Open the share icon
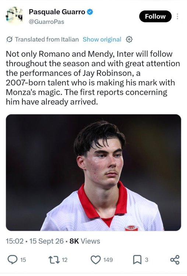This screenshot has width=187, height=276. 175,260
